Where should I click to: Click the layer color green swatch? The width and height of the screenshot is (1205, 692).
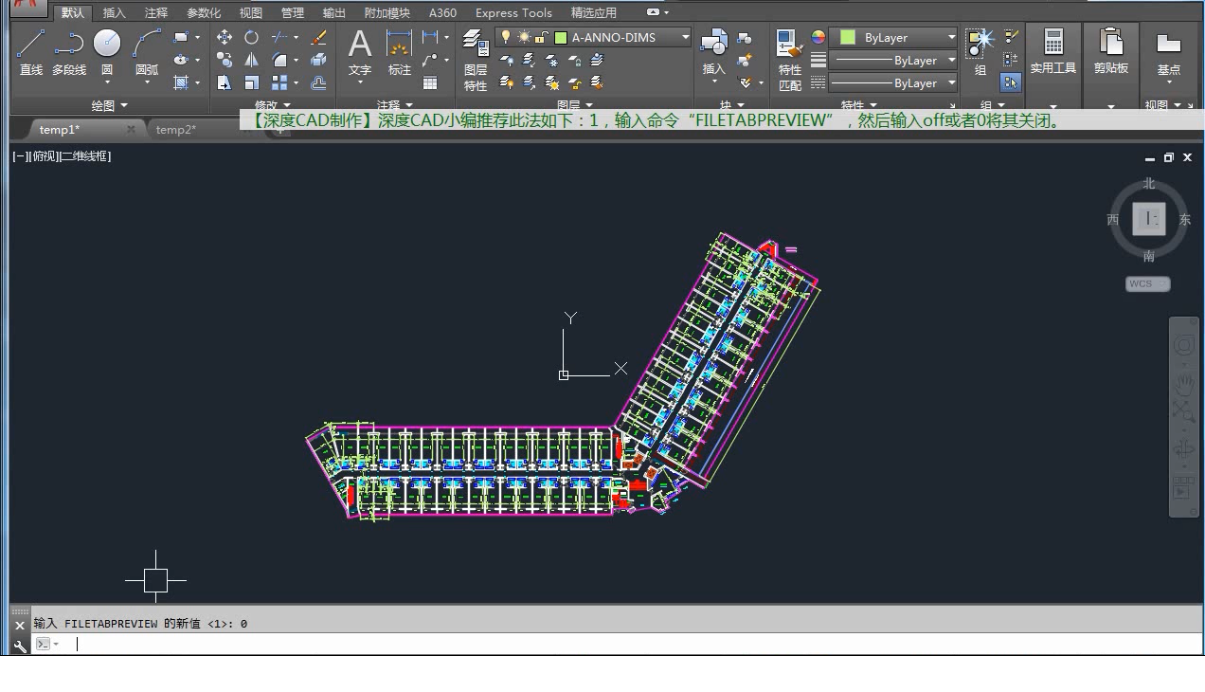point(561,37)
